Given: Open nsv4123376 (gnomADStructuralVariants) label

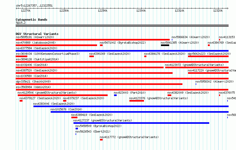Looking at the screenshot, I should coord(159,98).
